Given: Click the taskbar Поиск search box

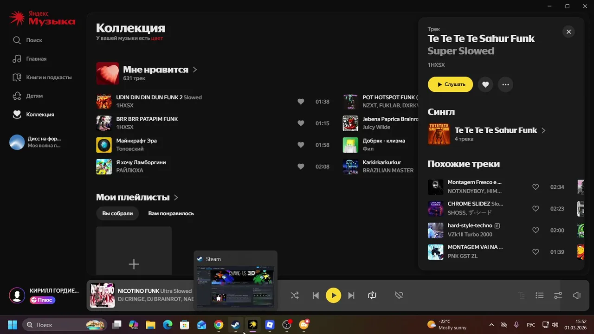Looking at the screenshot, I should click(x=64, y=325).
